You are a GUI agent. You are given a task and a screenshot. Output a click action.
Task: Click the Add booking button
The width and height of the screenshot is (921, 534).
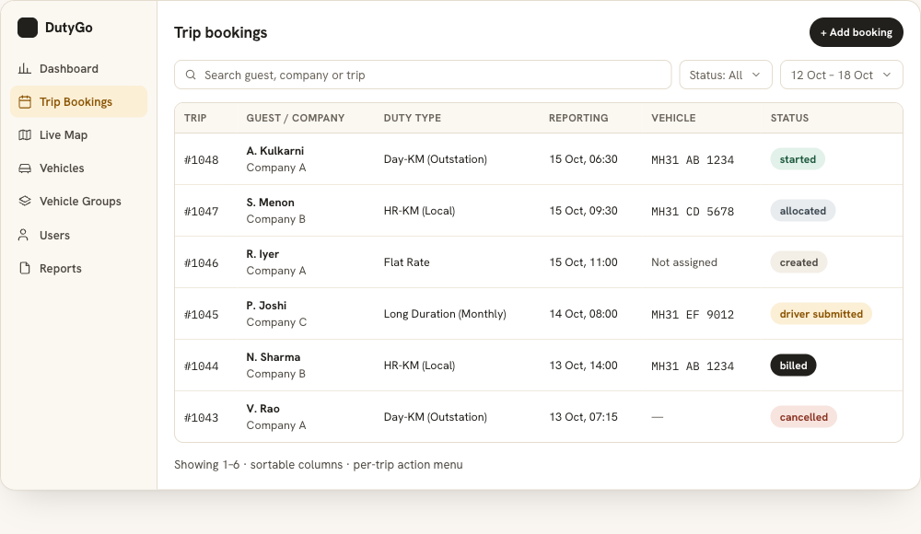856,32
